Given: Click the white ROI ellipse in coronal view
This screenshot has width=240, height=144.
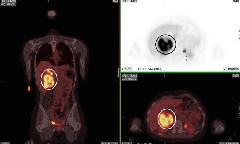Looking at the screenshot, I should [49, 79].
